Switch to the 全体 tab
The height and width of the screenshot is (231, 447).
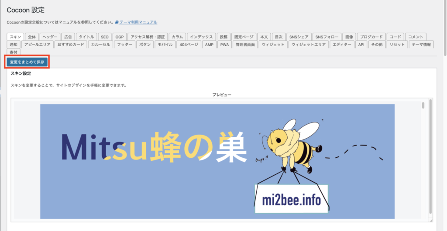32,37
